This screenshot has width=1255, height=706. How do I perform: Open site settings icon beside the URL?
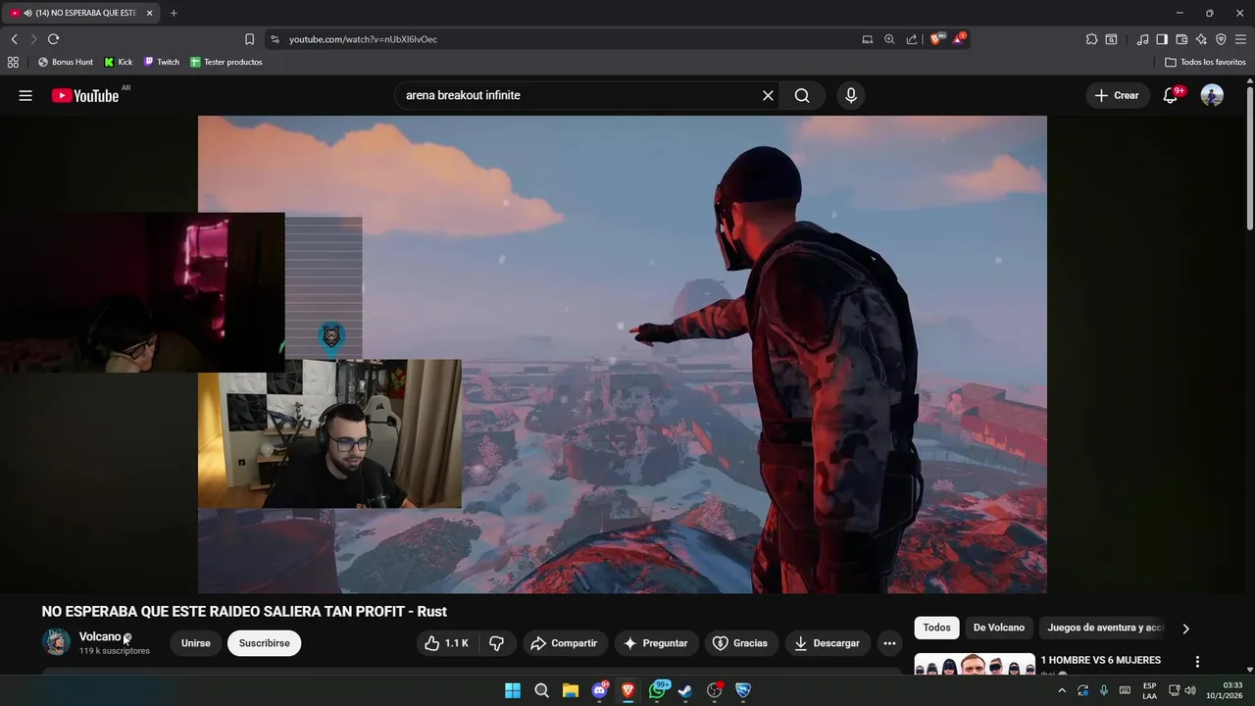pos(275,39)
